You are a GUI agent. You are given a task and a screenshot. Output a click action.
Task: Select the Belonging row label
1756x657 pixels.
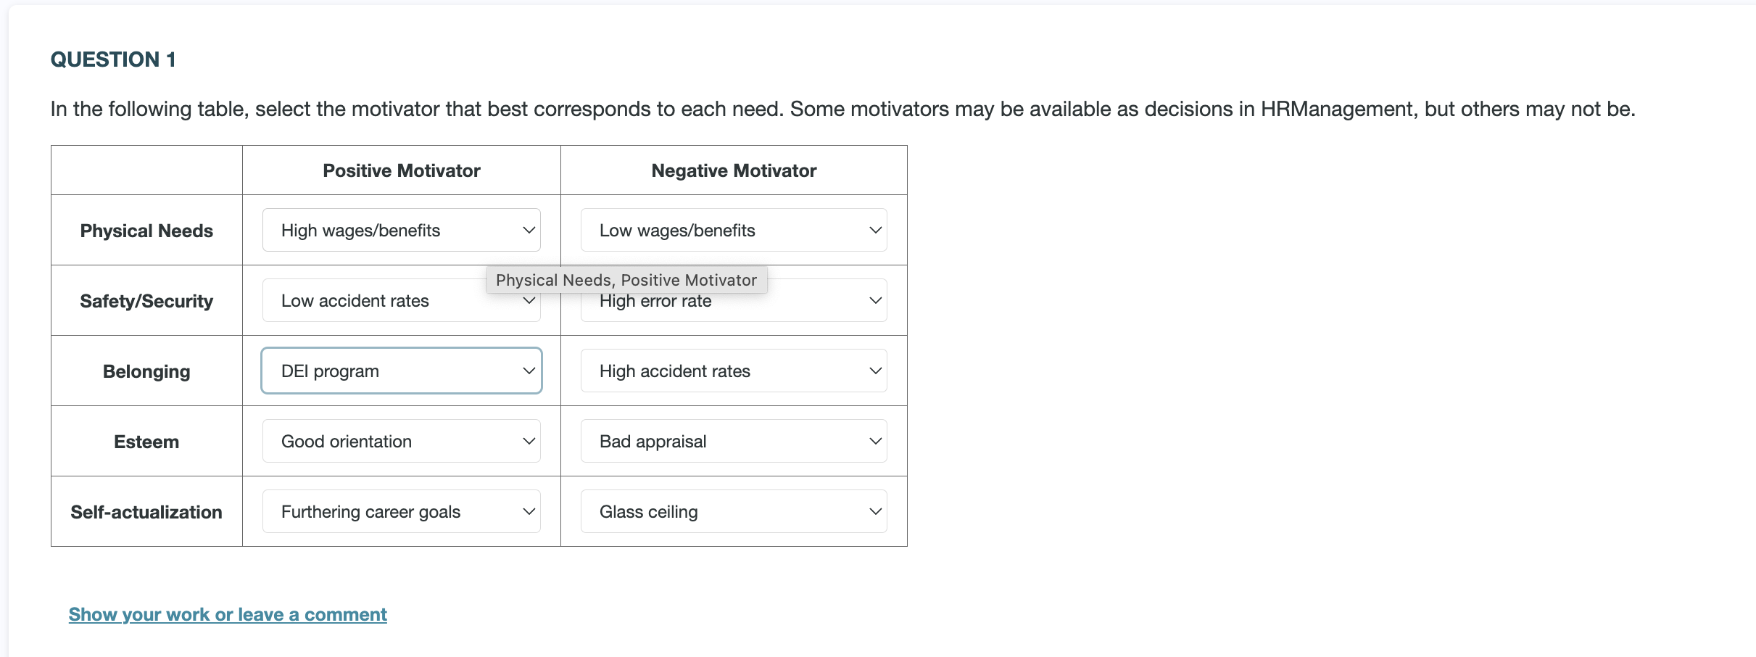point(146,371)
